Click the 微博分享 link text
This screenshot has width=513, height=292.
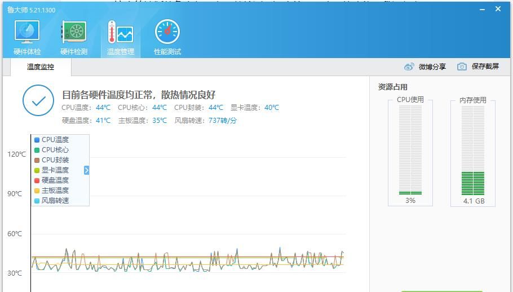click(x=432, y=67)
